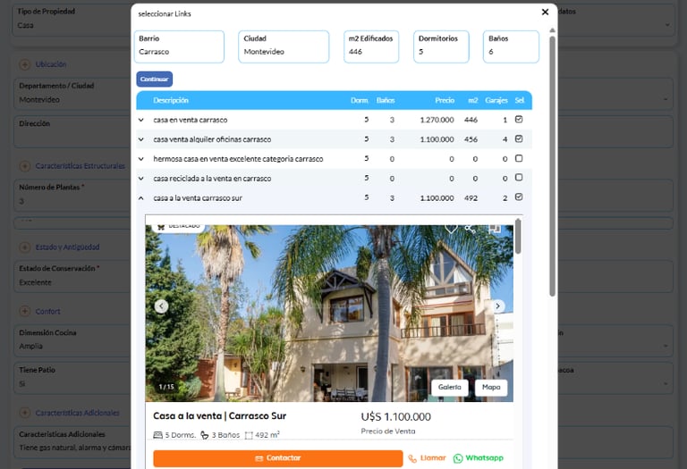Open the Galería view
Screen dimensions: 687x469
click(450, 387)
